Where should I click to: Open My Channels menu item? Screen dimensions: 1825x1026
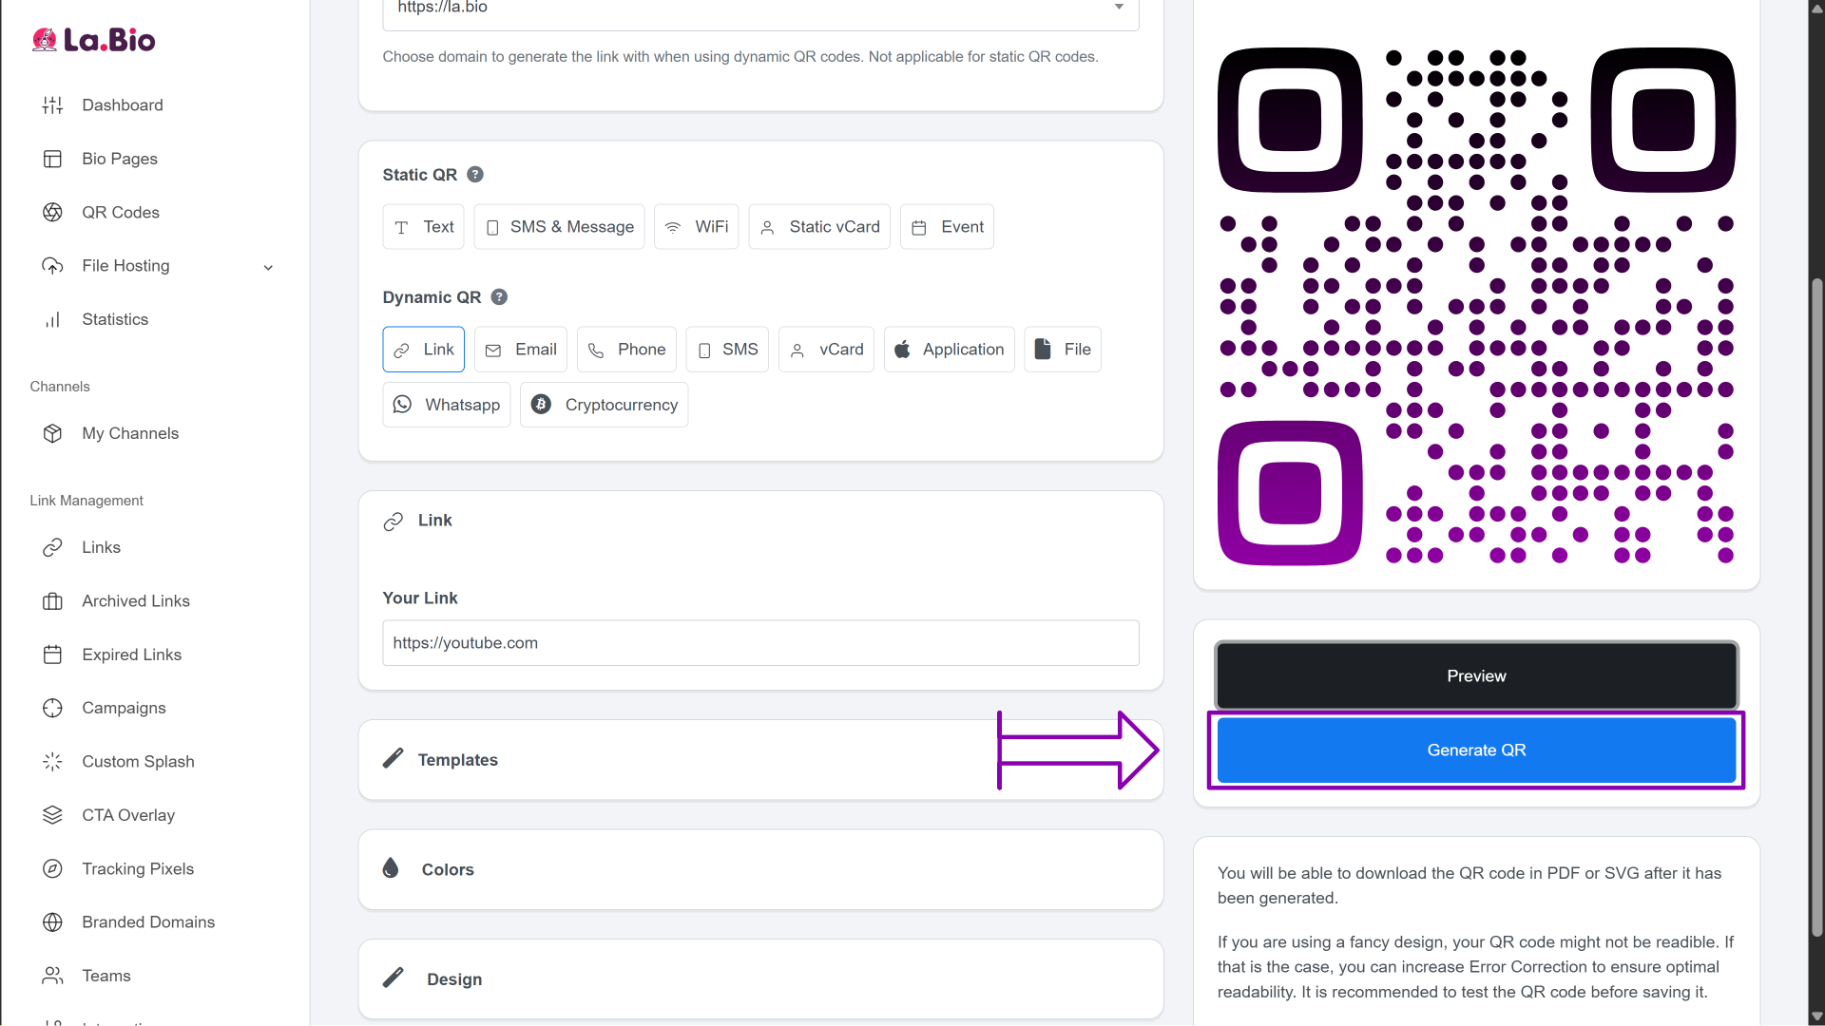[x=129, y=433]
